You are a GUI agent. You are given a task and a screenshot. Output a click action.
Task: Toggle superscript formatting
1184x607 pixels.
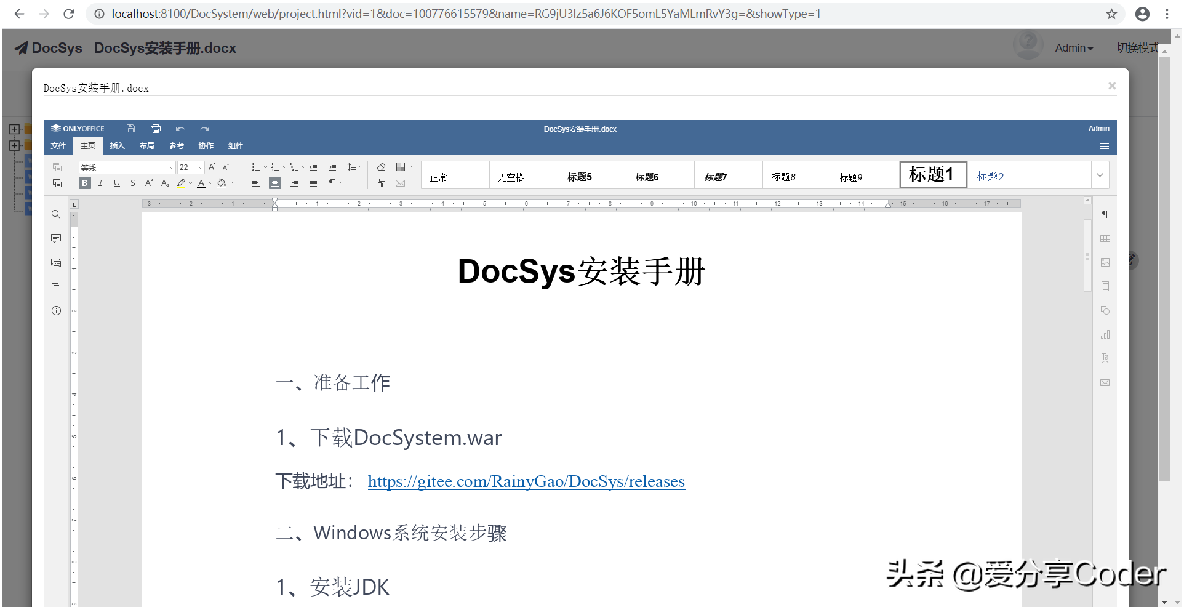click(x=149, y=183)
